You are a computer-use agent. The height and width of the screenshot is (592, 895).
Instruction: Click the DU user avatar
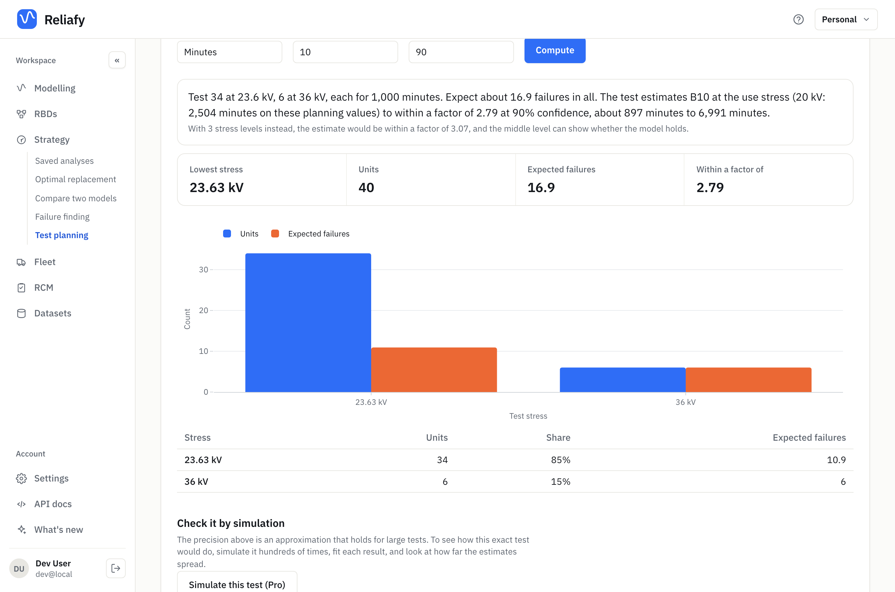point(19,569)
